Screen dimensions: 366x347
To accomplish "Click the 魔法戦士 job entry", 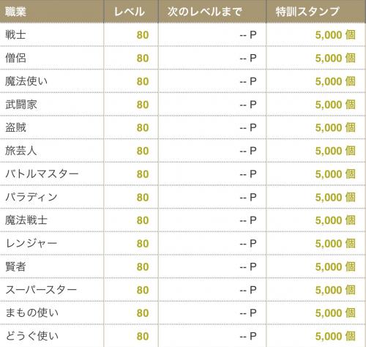I will coord(26,220).
